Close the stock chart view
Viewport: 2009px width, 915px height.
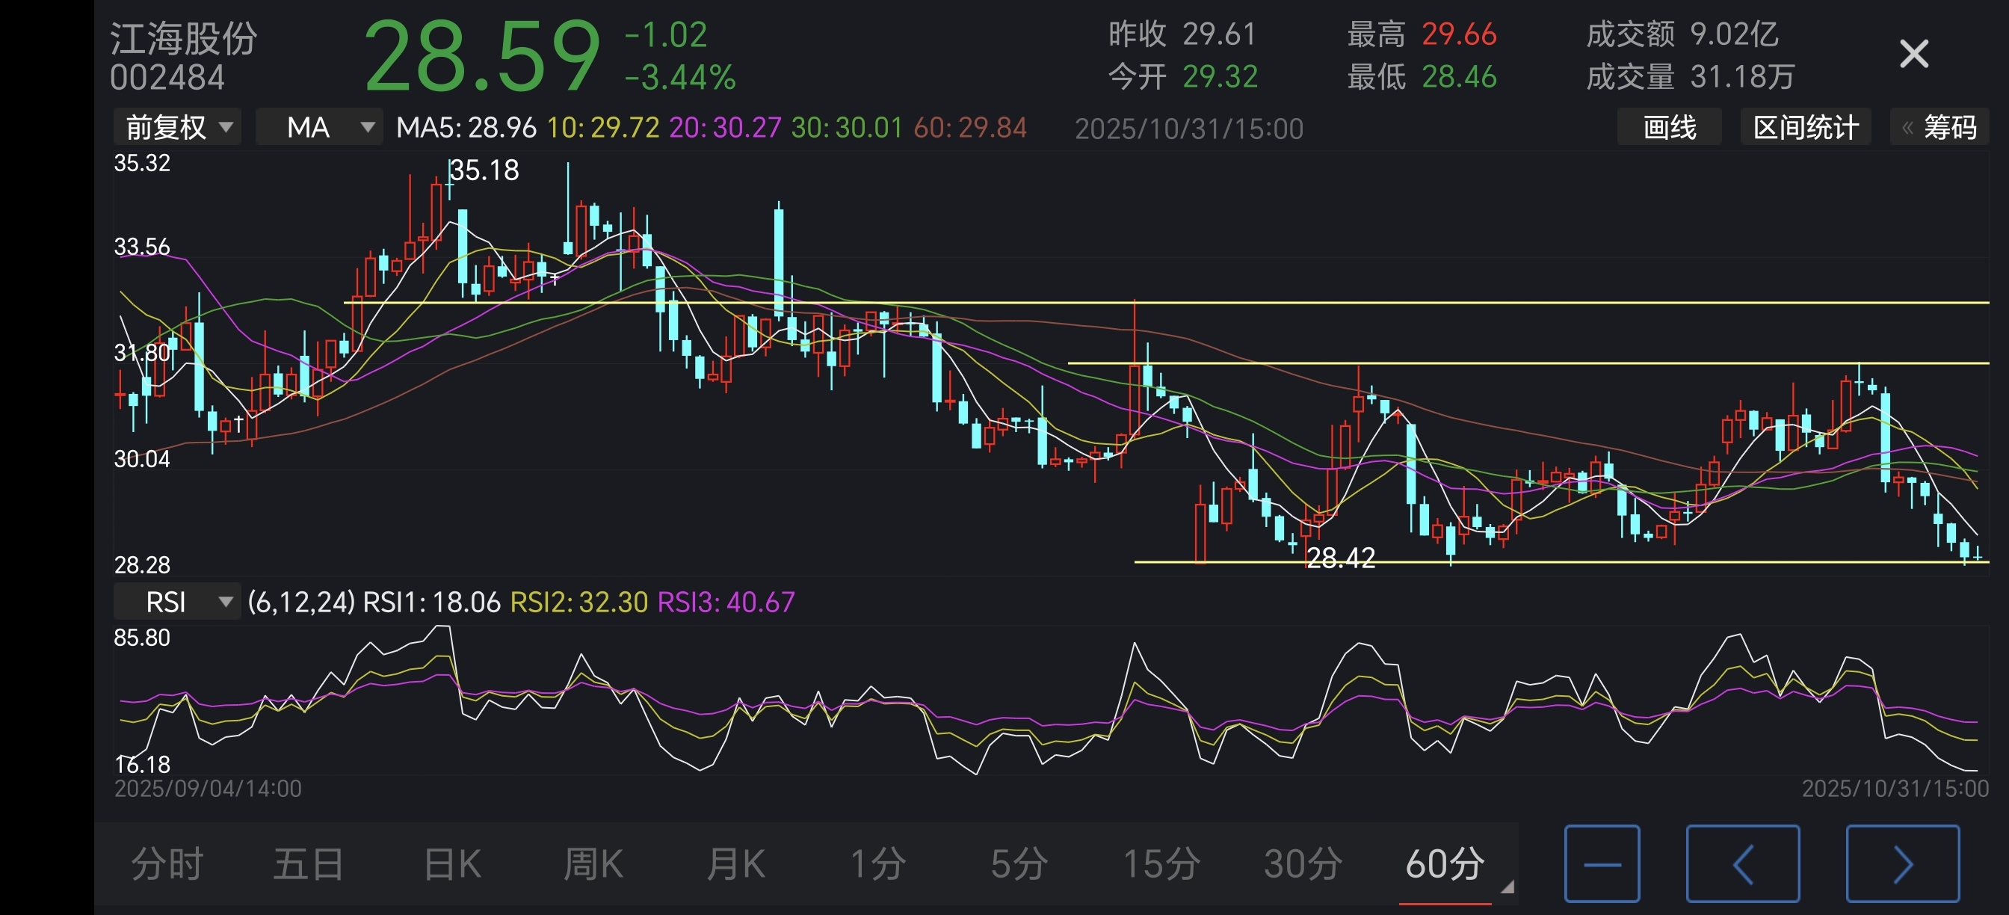[x=1913, y=55]
